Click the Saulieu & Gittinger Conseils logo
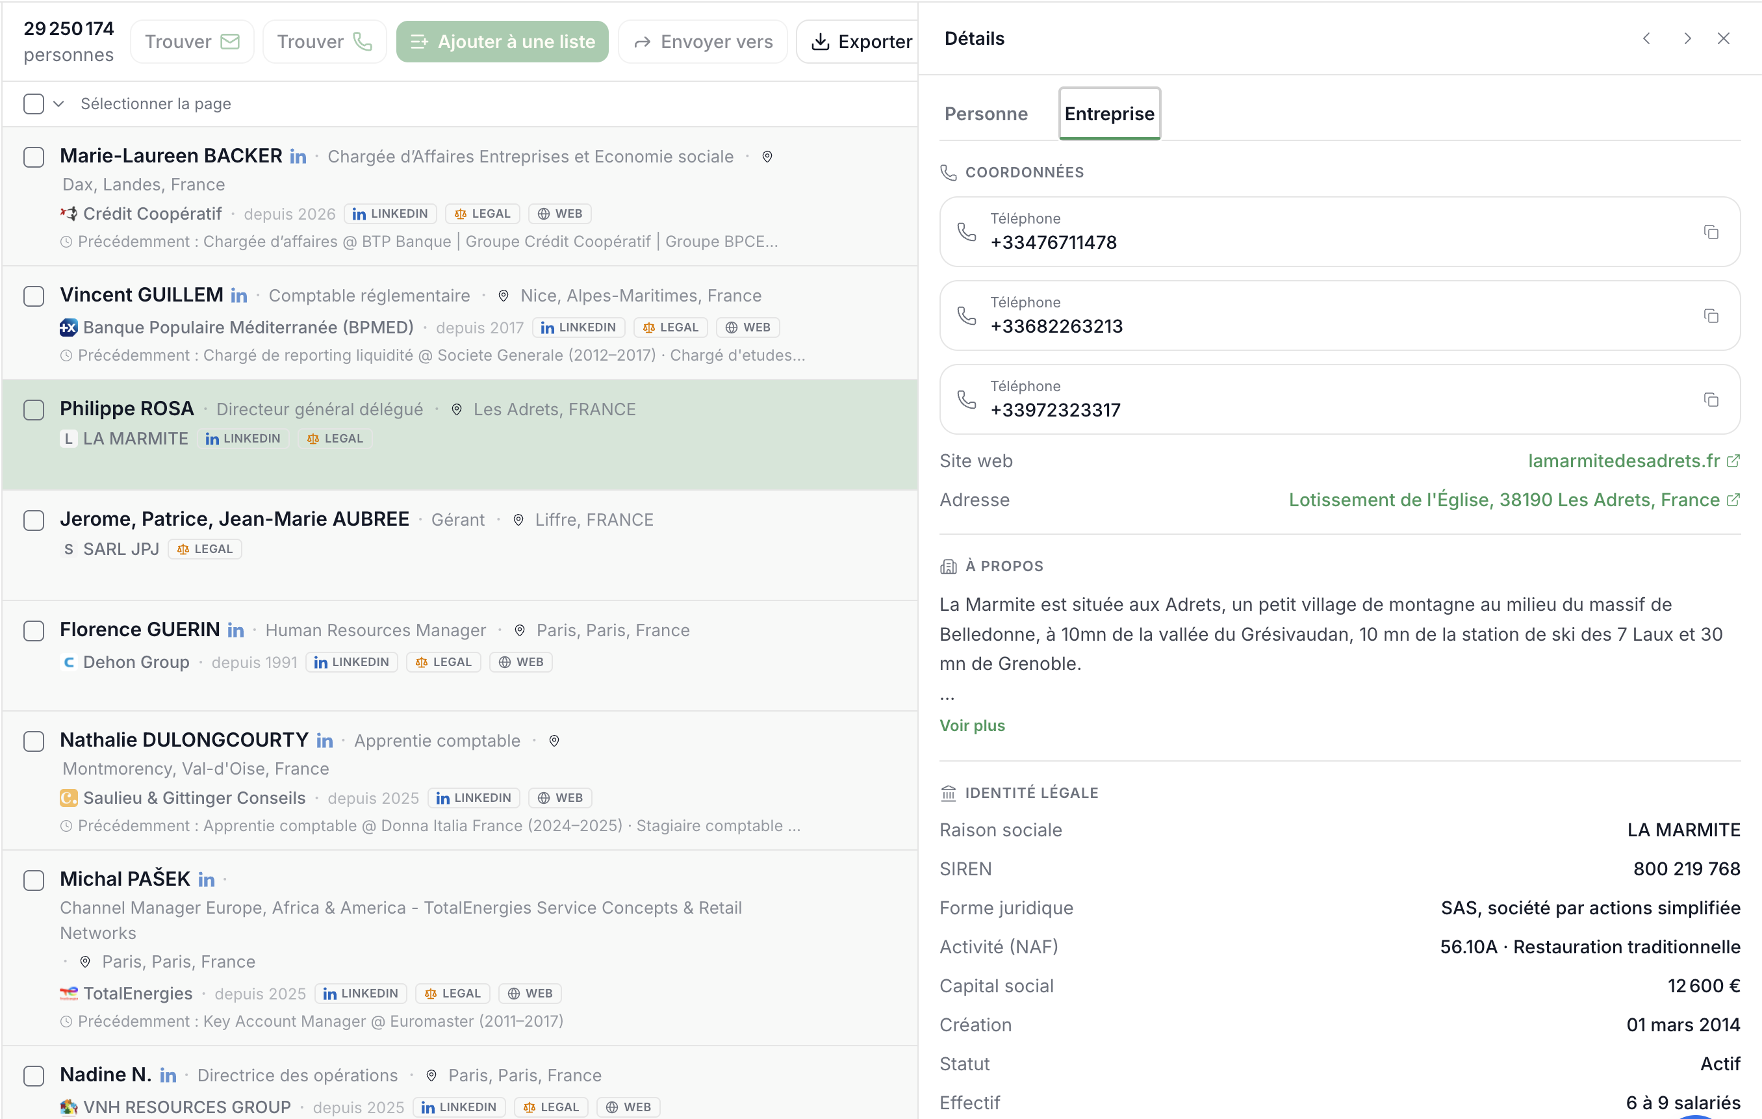Image resolution: width=1762 pixels, height=1119 pixels. [69, 798]
